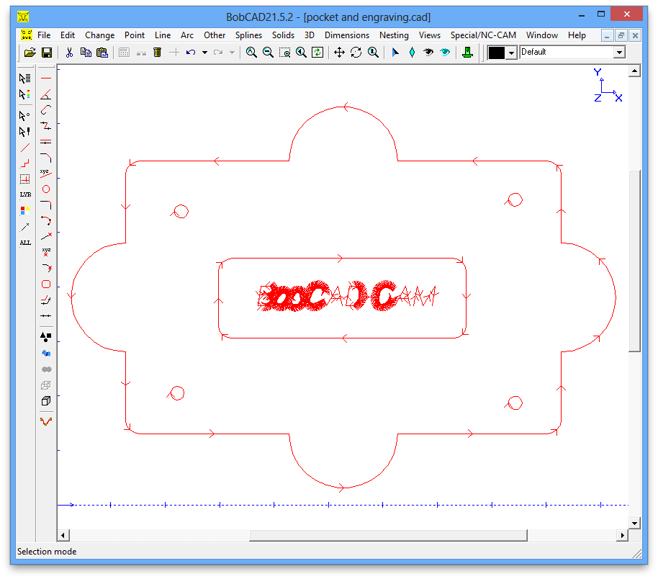The image size is (658, 579).
Task: Minimize the inner document window
Action: point(607,36)
